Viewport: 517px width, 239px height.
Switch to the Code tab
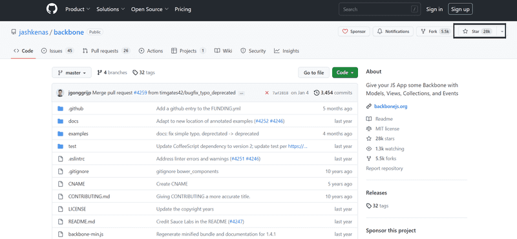pos(23,51)
